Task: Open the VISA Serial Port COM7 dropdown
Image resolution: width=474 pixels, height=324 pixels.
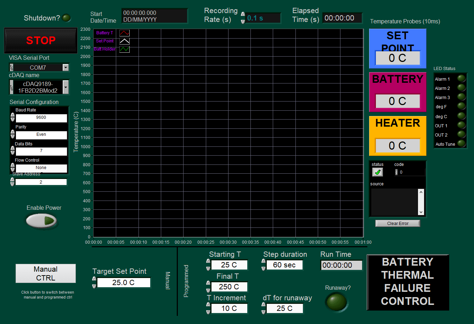Action: (x=66, y=68)
